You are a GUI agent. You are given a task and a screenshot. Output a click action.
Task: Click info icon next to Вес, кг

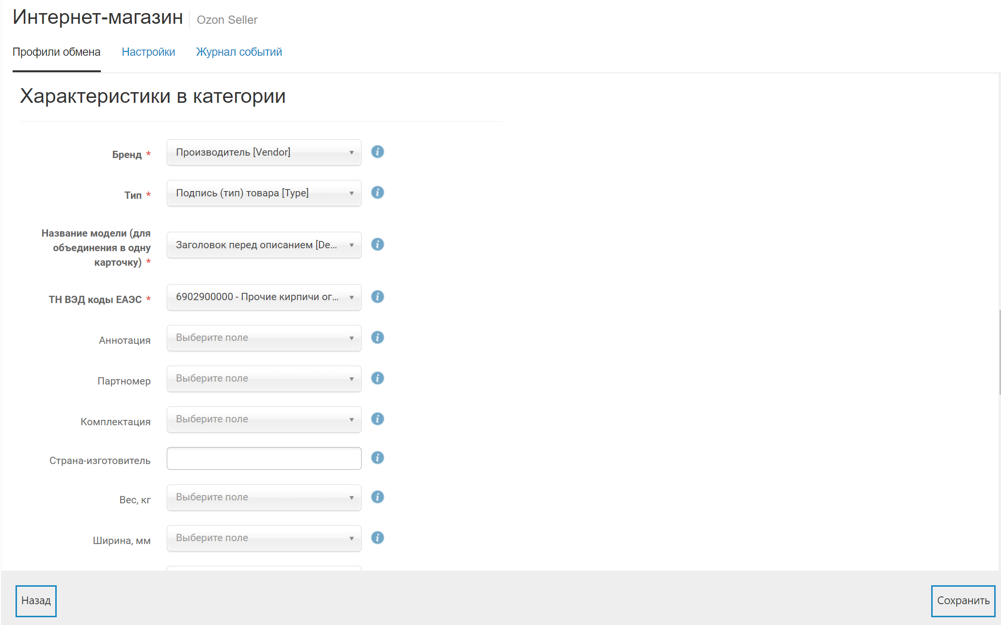pos(377,497)
